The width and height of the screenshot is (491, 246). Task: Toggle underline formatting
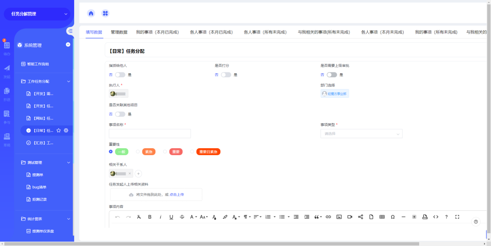pyautogui.click(x=171, y=217)
